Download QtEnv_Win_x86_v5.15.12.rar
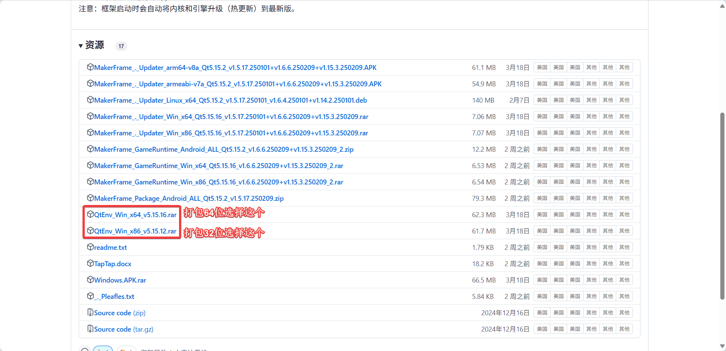Viewport: 726px width, 351px height. (x=135, y=231)
